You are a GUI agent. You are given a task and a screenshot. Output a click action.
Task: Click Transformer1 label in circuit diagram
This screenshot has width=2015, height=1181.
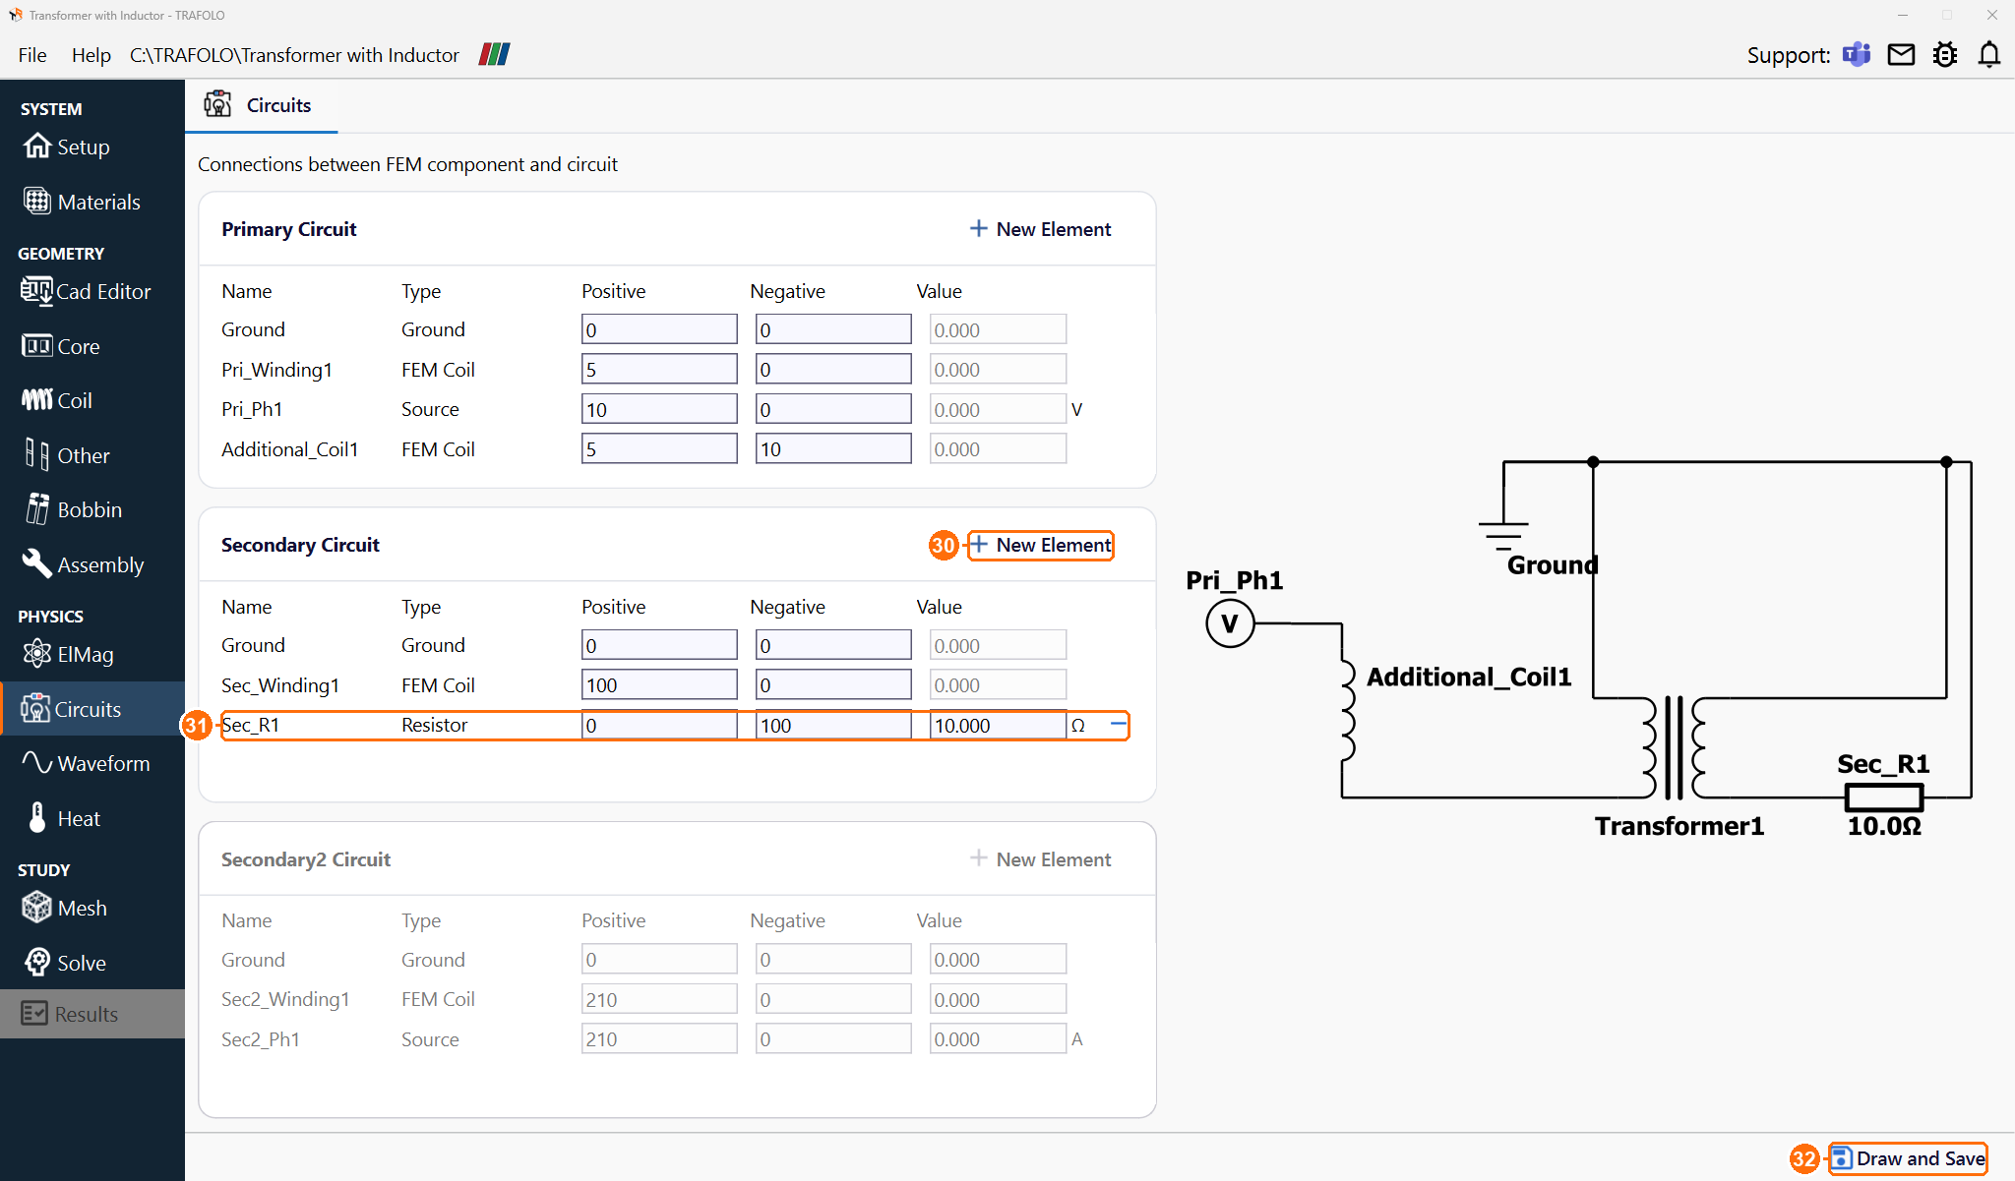pyautogui.click(x=1679, y=826)
